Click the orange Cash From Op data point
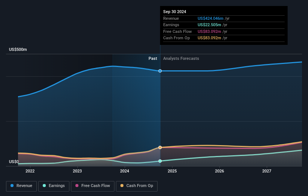308x196 pixels. pyautogui.click(x=160, y=147)
